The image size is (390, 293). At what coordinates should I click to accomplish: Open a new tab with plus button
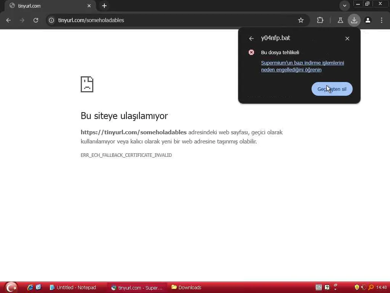tap(104, 6)
